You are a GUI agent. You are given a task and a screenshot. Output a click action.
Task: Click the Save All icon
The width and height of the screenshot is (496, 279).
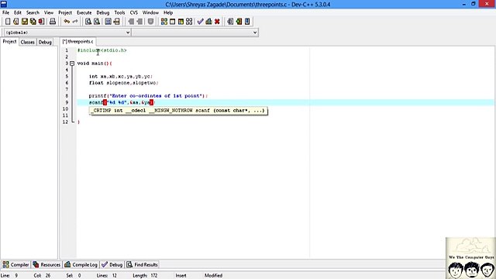[x=33, y=22]
